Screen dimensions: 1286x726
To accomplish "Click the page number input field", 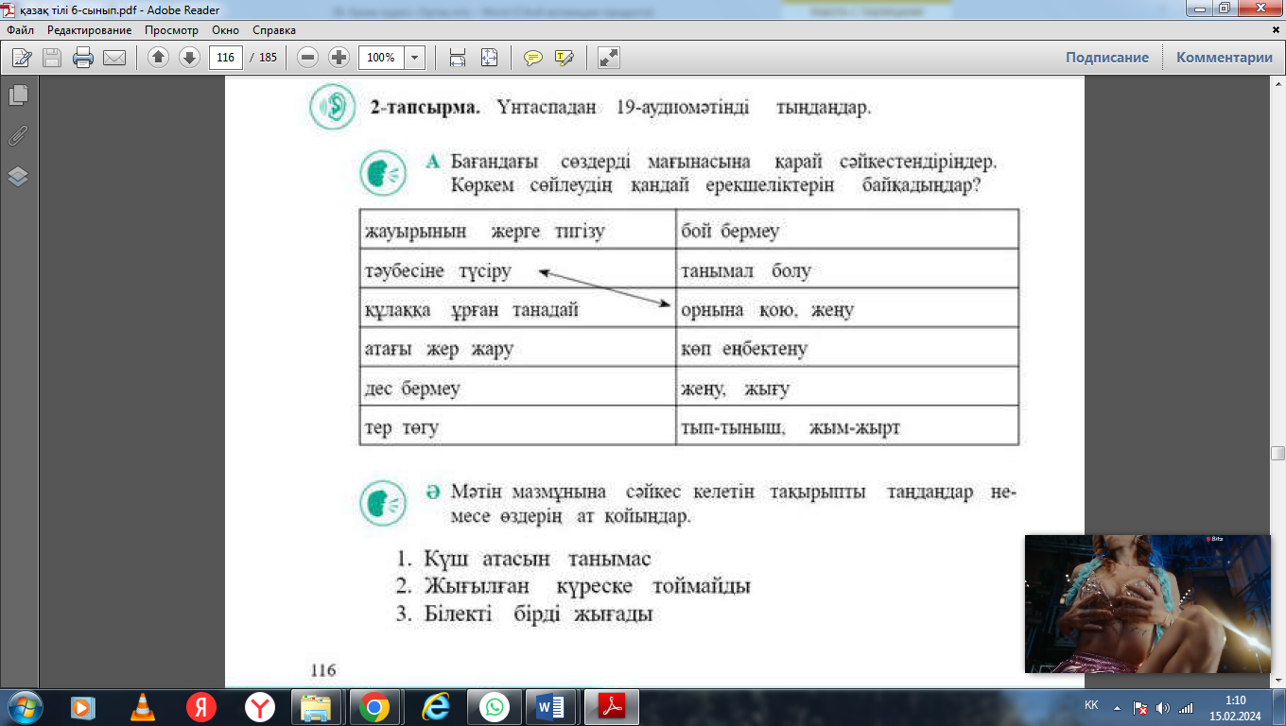I will [225, 58].
